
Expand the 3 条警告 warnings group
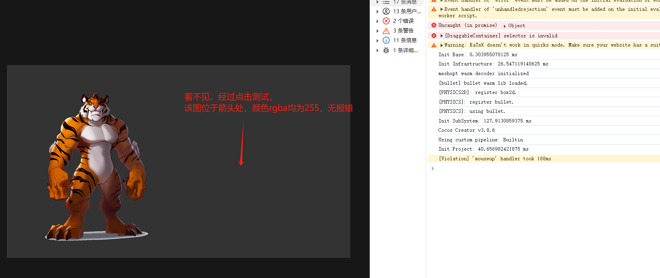pos(377,31)
